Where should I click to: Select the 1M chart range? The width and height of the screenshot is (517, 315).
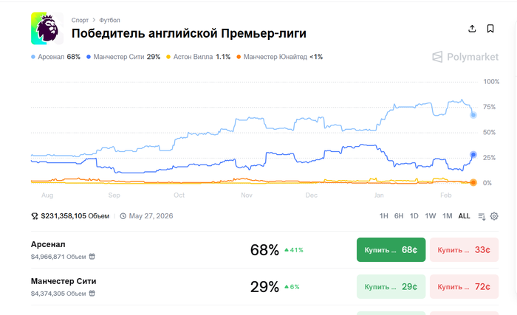pos(447,216)
